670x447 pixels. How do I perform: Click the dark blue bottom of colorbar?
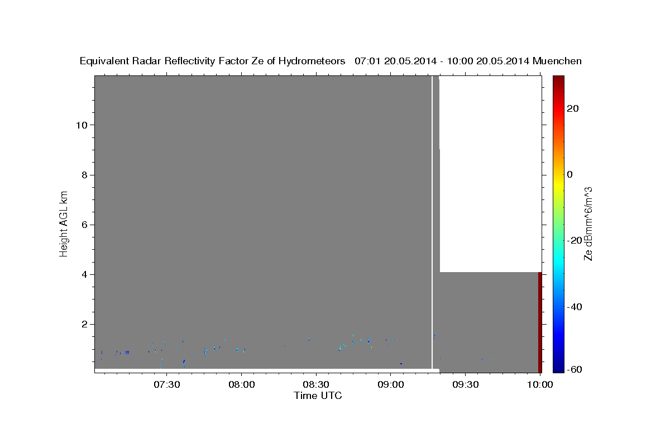point(558,367)
